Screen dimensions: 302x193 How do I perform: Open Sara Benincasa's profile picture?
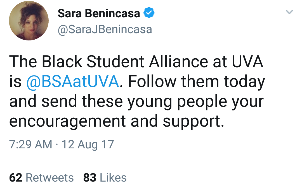click(29, 21)
